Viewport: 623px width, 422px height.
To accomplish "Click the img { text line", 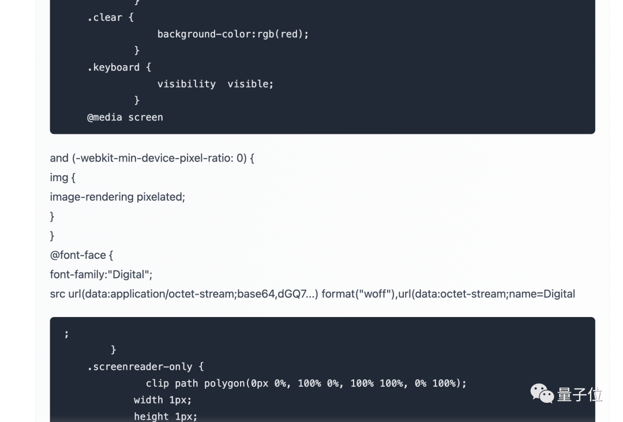I will pyautogui.click(x=62, y=178).
